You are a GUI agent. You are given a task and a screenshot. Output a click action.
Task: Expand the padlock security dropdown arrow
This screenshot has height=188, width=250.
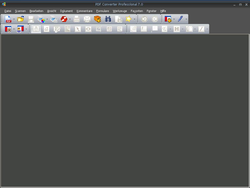[174, 19]
